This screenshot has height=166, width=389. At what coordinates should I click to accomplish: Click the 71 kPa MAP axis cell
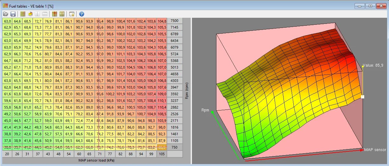[x=100, y=154]
